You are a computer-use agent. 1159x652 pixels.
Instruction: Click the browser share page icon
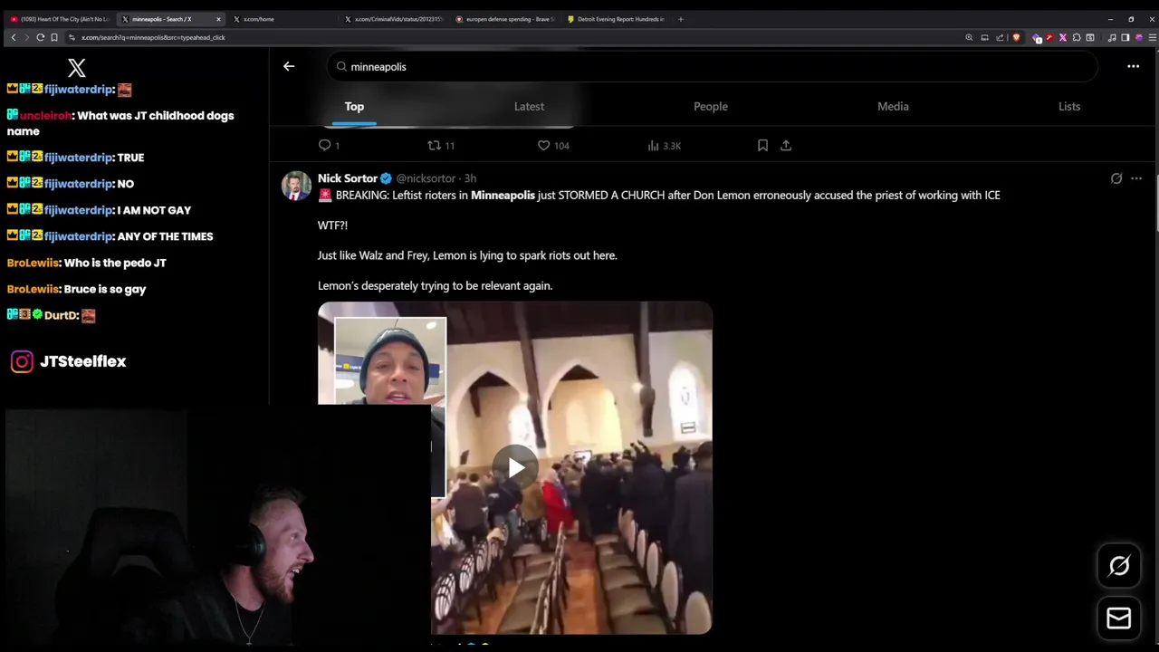tap(1000, 37)
